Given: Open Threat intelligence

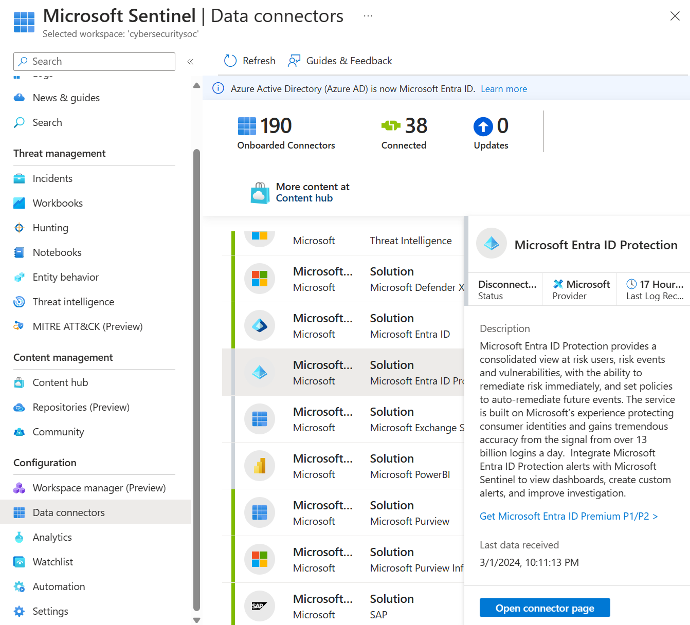Looking at the screenshot, I should [73, 302].
